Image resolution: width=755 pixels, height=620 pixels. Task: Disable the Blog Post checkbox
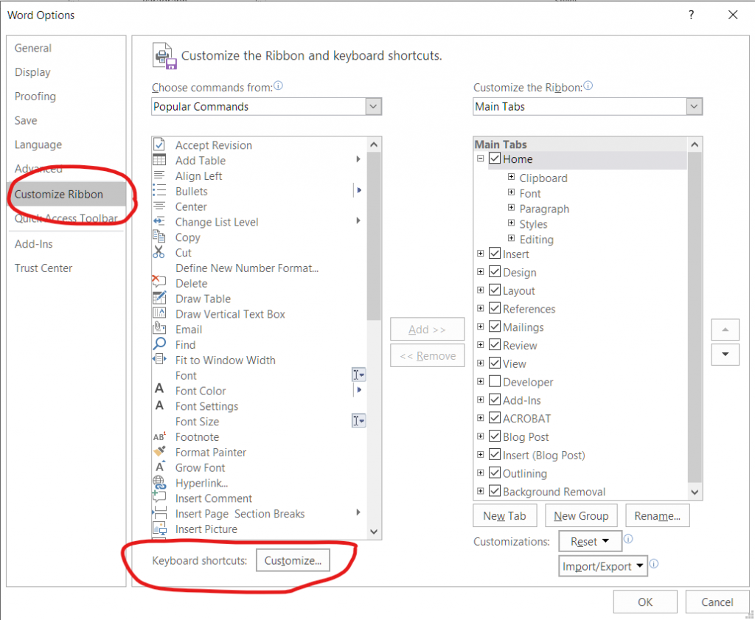[495, 436]
